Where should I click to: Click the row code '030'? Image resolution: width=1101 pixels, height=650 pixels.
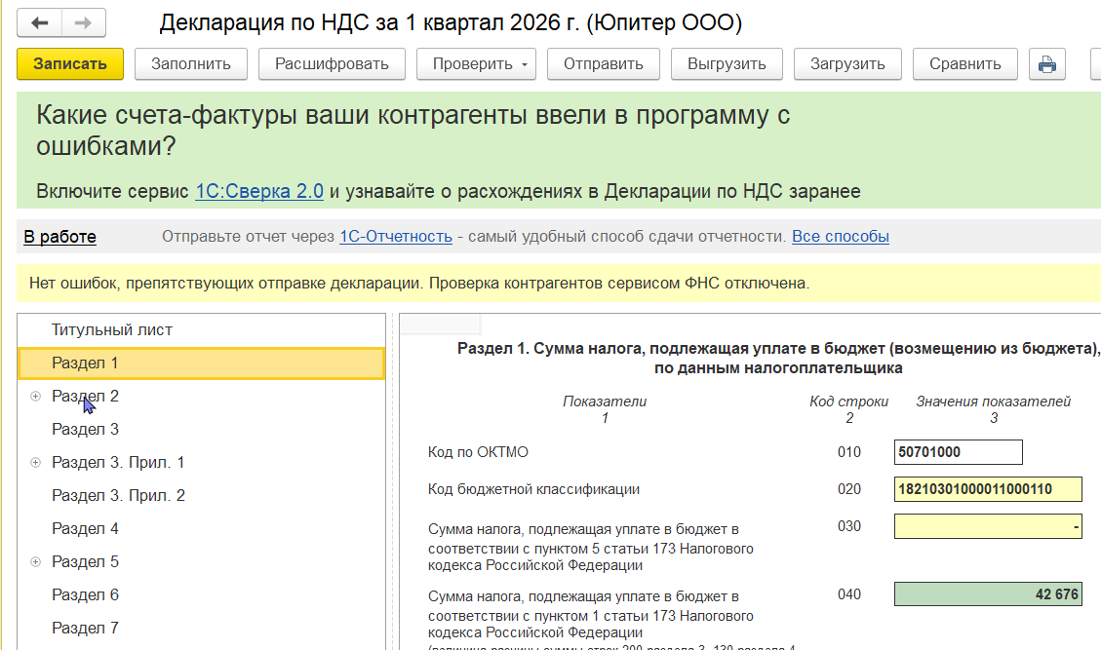(849, 526)
